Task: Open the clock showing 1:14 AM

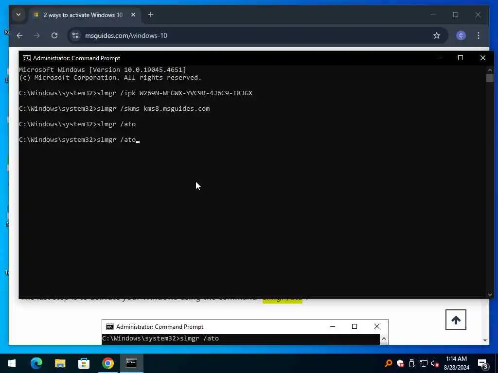Action: click(456, 363)
